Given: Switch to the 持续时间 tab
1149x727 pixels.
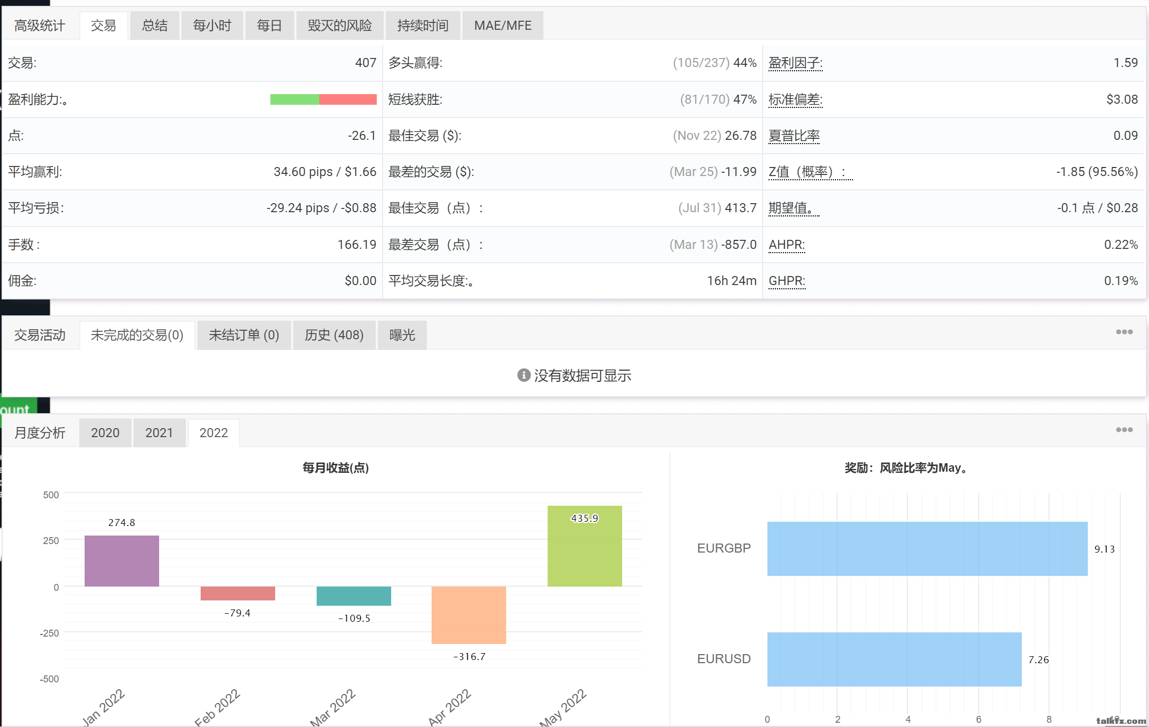Looking at the screenshot, I should [x=423, y=26].
